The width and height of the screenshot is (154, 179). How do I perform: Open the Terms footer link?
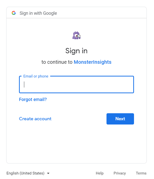click(141, 173)
